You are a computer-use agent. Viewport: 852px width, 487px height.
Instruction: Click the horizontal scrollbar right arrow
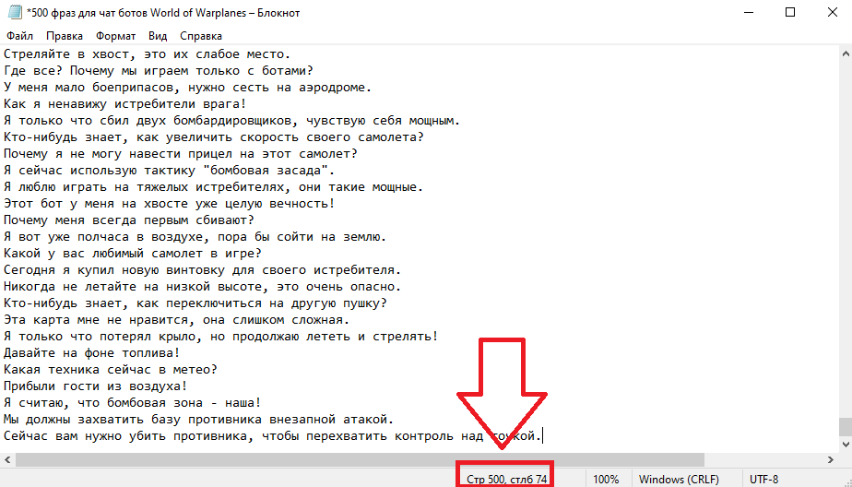click(x=831, y=459)
